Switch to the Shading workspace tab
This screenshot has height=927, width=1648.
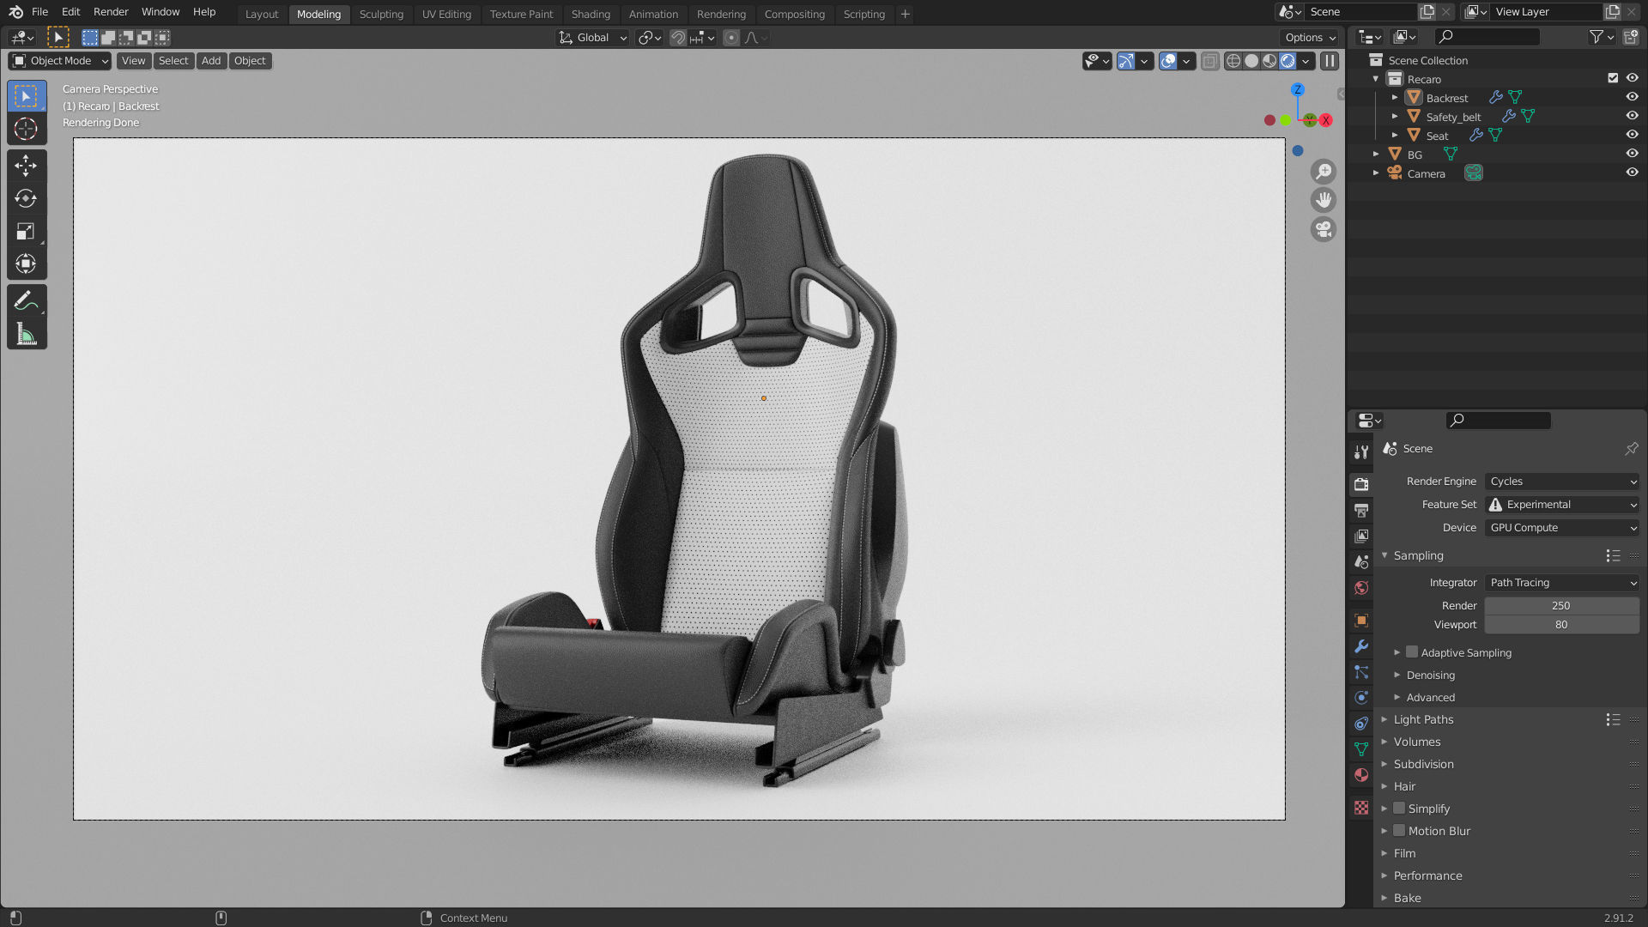590,14
